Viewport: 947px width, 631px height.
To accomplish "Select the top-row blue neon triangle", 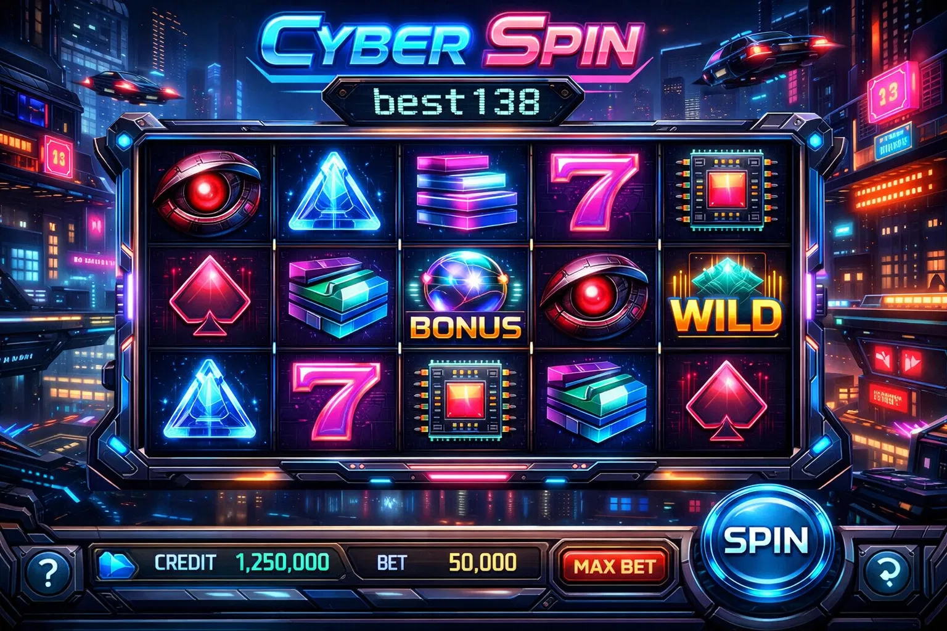I will (x=335, y=193).
